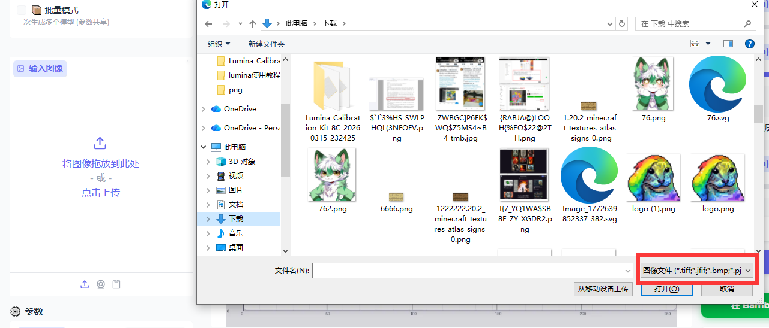Click the clipboard paste icon below drop zone
This screenshot has width=769, height=328.
[117, 284]
